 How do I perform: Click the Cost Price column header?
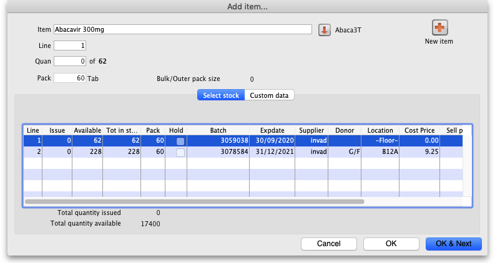tap(419, 130)
